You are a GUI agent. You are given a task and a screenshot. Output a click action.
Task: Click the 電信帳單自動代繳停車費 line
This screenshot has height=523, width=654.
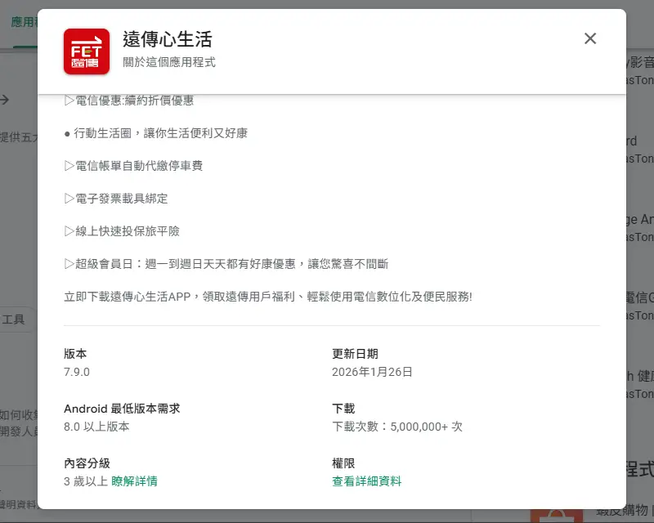(x=133, y=166)
